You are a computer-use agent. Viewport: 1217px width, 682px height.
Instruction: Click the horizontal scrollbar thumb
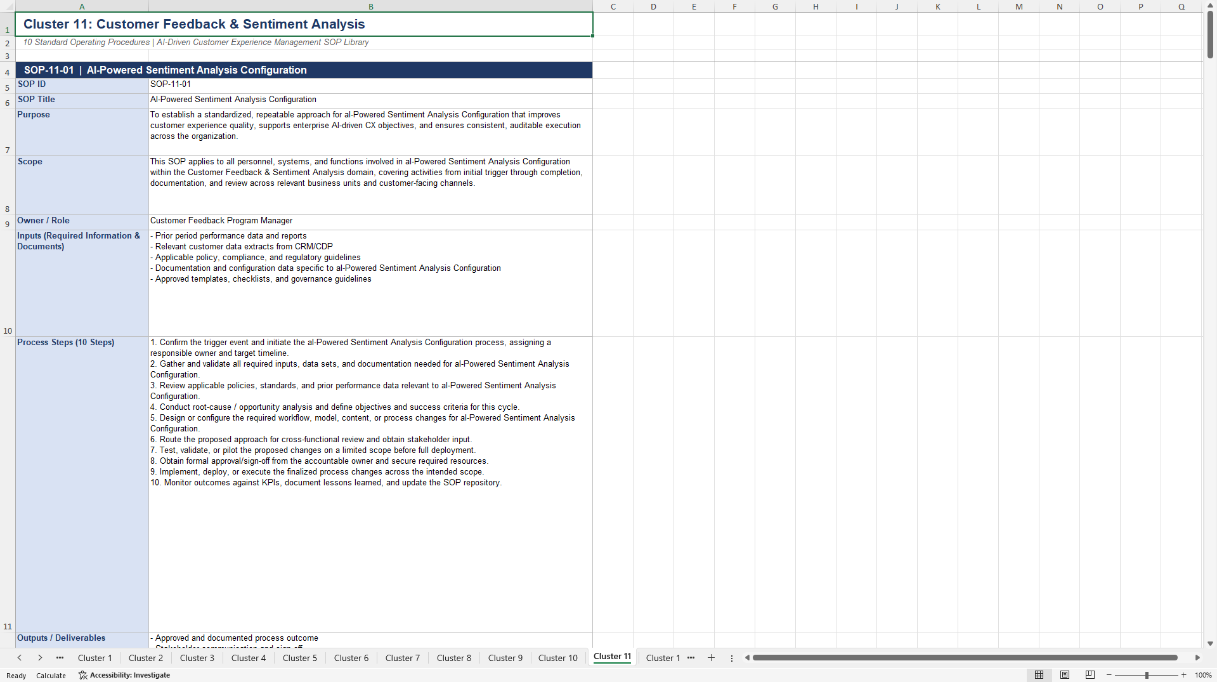(965, 658)
